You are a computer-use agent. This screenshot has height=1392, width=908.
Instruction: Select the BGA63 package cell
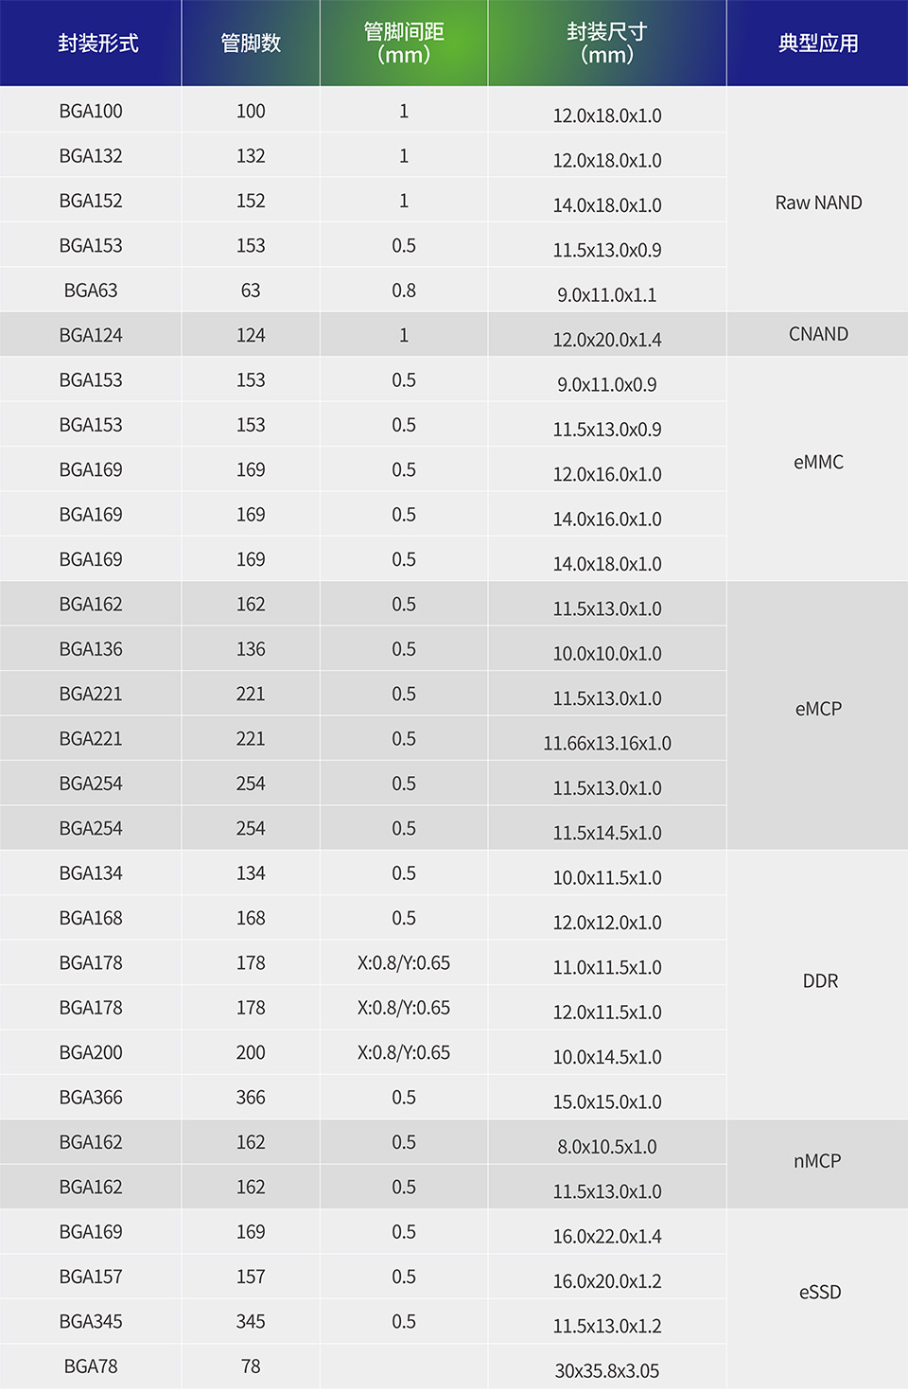91,291
